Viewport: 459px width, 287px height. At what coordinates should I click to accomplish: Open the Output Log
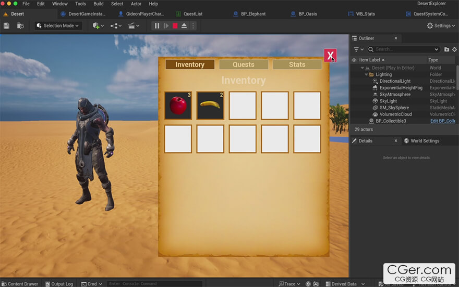59,284
